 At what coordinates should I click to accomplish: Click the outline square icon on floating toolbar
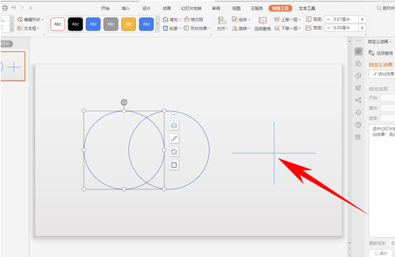(174, 165)
